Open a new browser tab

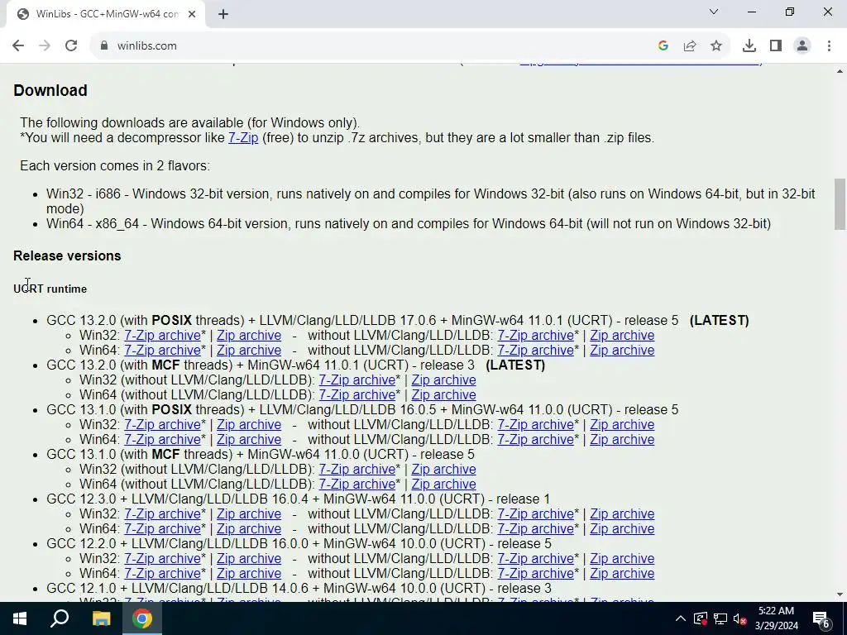[223, 14]
